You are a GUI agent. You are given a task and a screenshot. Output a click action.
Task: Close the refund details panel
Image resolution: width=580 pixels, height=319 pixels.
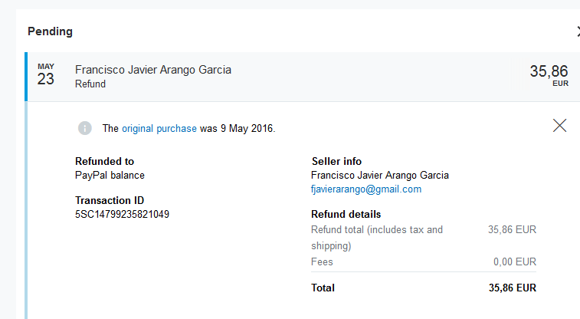coord(559,126)
